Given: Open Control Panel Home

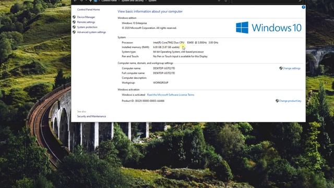Looking at the screenshot, I should [x=88, y=9].
